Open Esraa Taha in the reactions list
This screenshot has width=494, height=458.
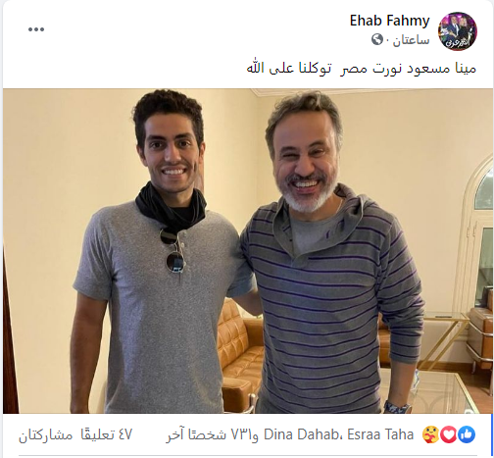[380, 434]
